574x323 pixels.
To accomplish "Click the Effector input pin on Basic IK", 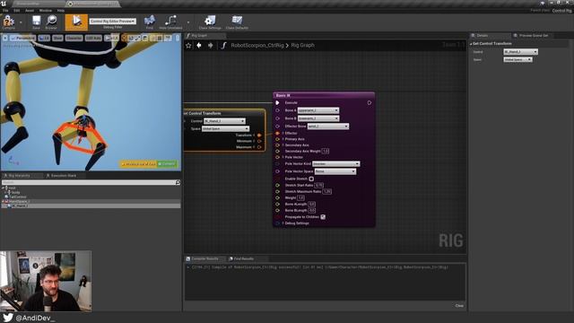I will 277,134.
